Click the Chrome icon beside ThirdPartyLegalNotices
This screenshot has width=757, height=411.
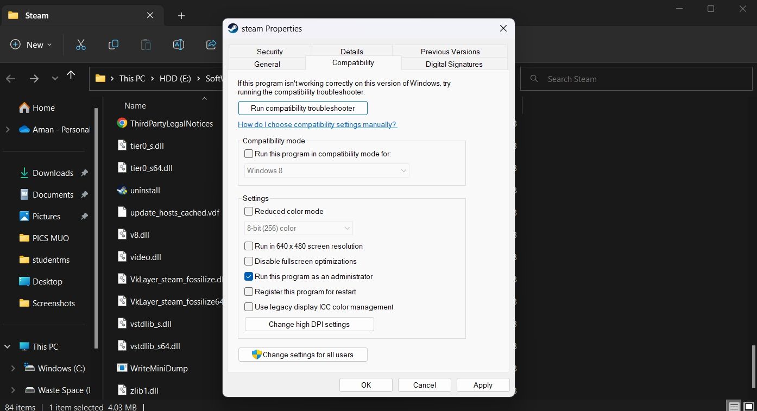point(122,123)
